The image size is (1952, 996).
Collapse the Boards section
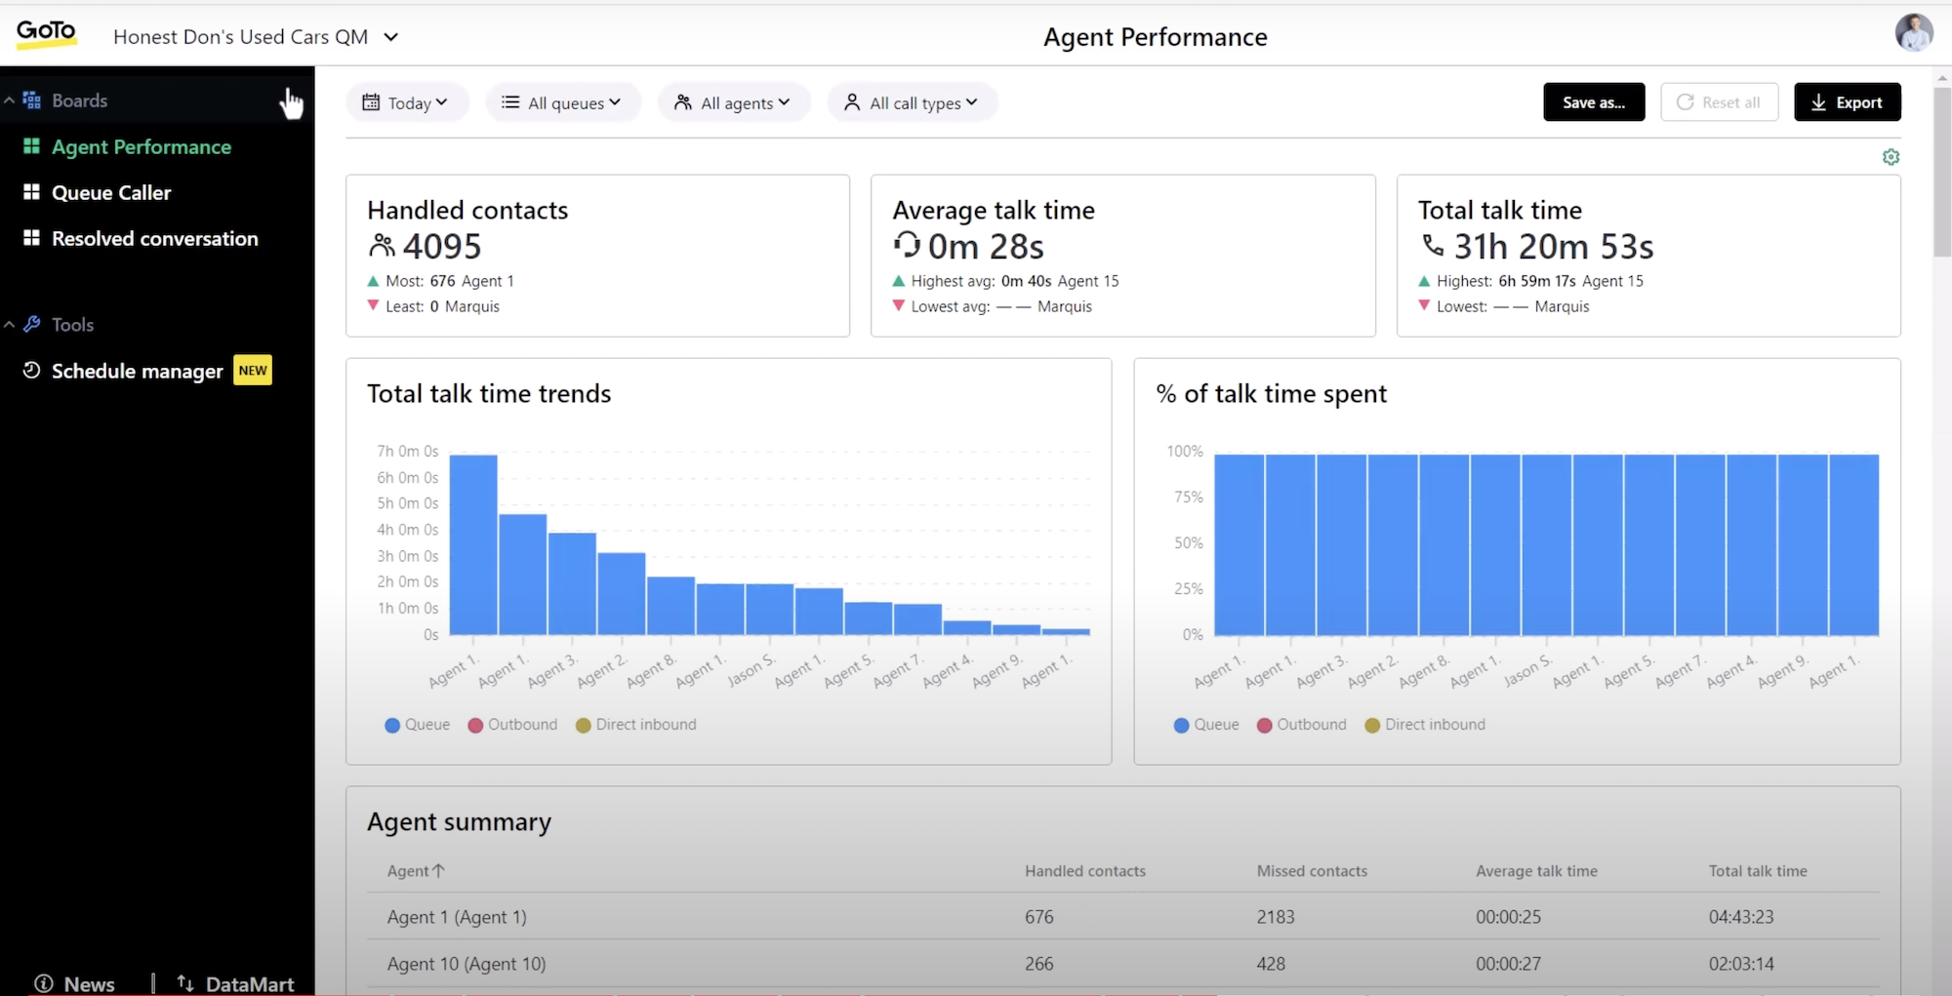[x=9, y=100]
